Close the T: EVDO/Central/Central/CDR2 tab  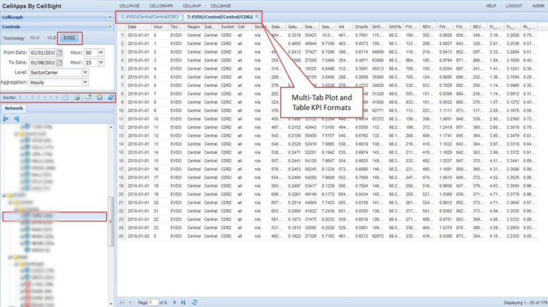point(256,16)
